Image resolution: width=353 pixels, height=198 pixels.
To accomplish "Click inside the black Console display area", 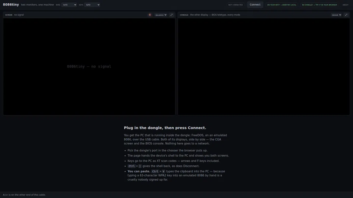I will (264, 66).
